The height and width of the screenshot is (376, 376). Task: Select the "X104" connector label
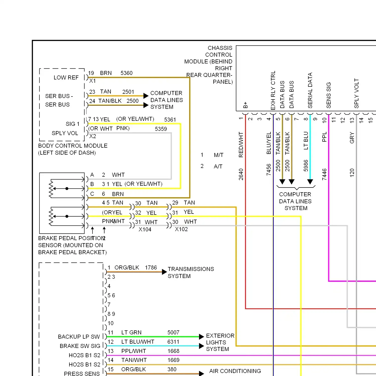(x=145, y=229)
